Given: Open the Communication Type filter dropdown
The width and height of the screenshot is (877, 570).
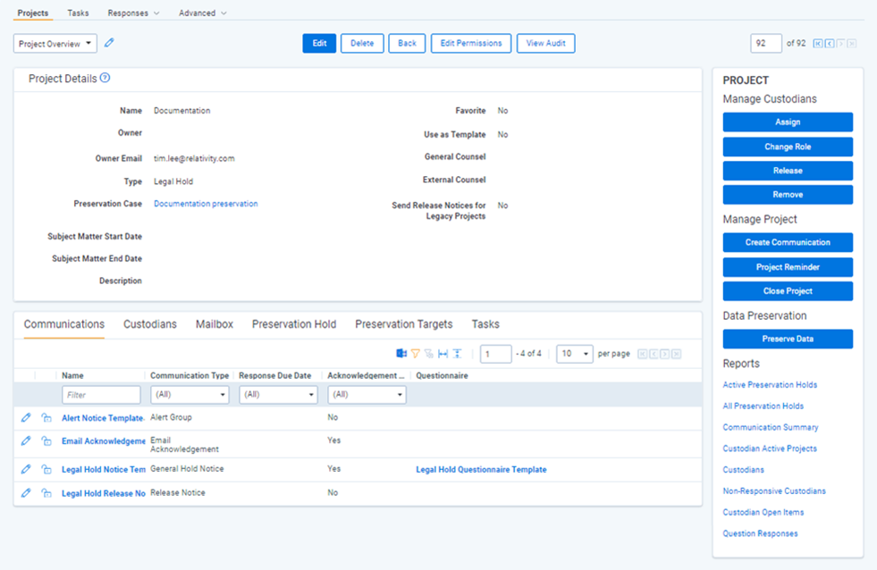Looking at the screenshot, I should 190,395.
